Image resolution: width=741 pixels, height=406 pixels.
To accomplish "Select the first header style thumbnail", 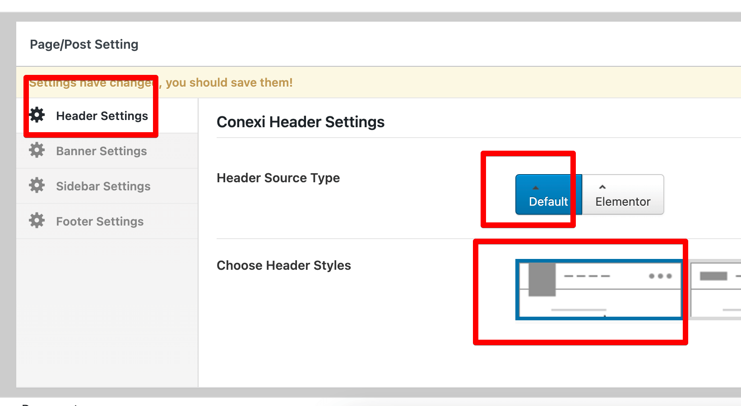I will (599, 290).
